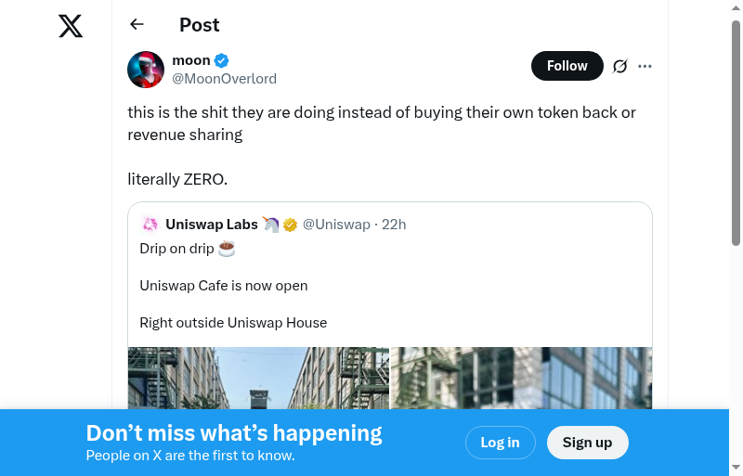This screenshot has width=743, height=476.
Task: Open the three-dot more options menu
Action: 645,66
